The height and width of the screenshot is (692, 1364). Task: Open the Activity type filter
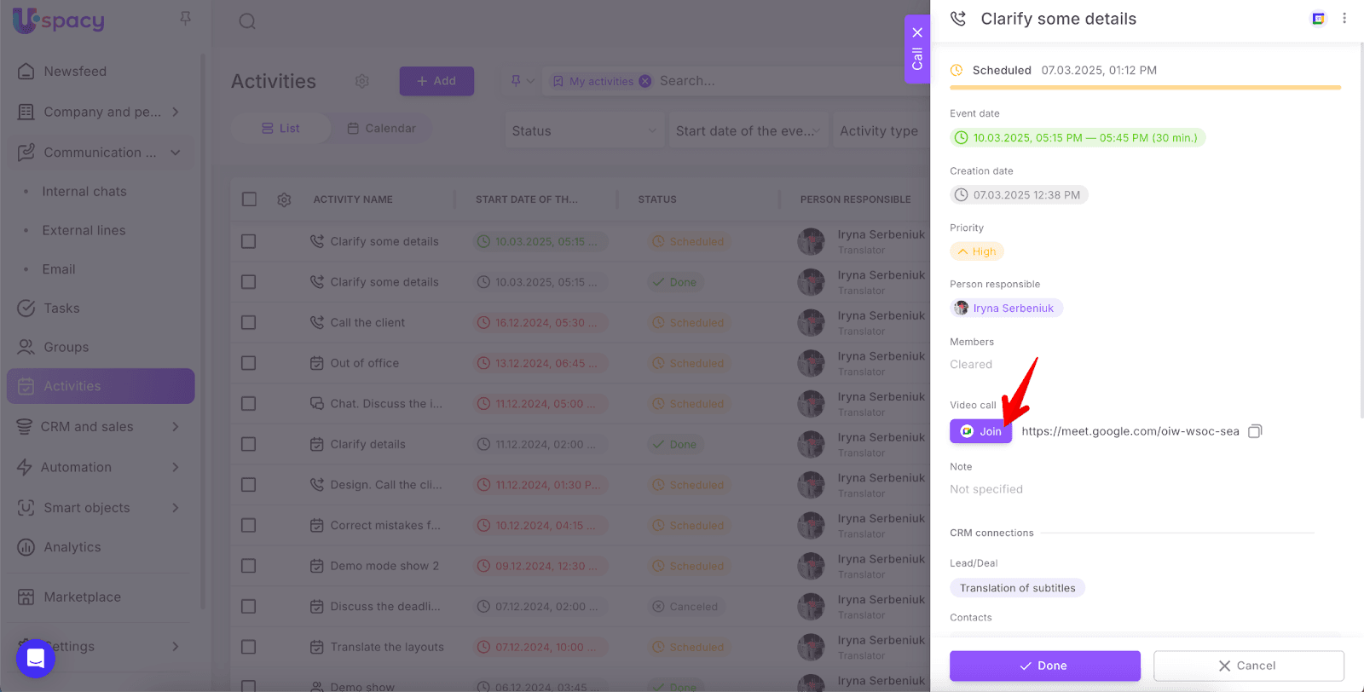tap(881, 130)
